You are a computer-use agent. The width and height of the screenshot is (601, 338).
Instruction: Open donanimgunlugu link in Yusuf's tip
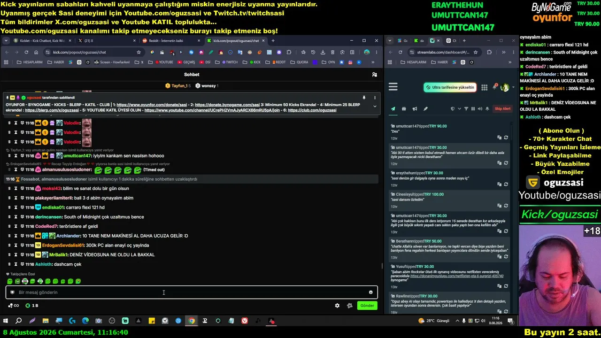click(457, 276)
